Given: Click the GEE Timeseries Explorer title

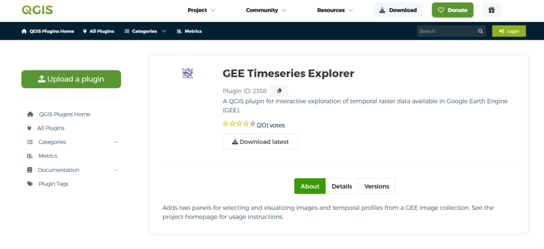Looking at the screenshot, I should [x=288, y=73].
